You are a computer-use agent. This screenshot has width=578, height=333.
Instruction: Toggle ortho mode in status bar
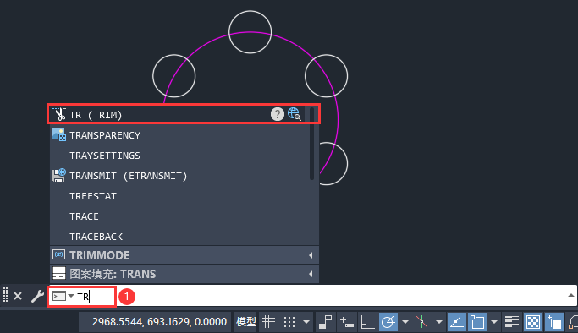[367, 322]
